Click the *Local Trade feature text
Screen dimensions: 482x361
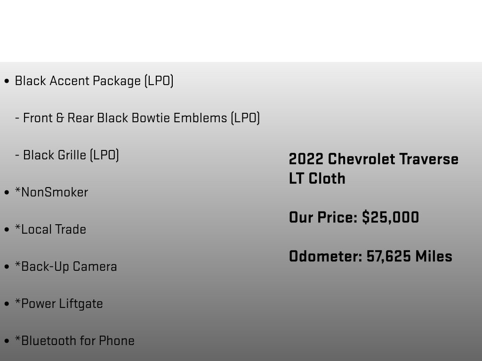50,229
